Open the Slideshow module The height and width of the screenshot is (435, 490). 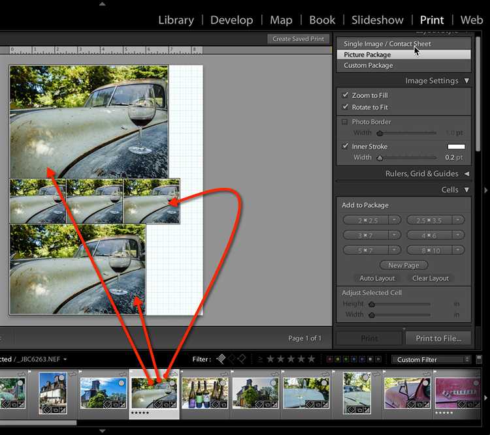[x=377, y=20]
